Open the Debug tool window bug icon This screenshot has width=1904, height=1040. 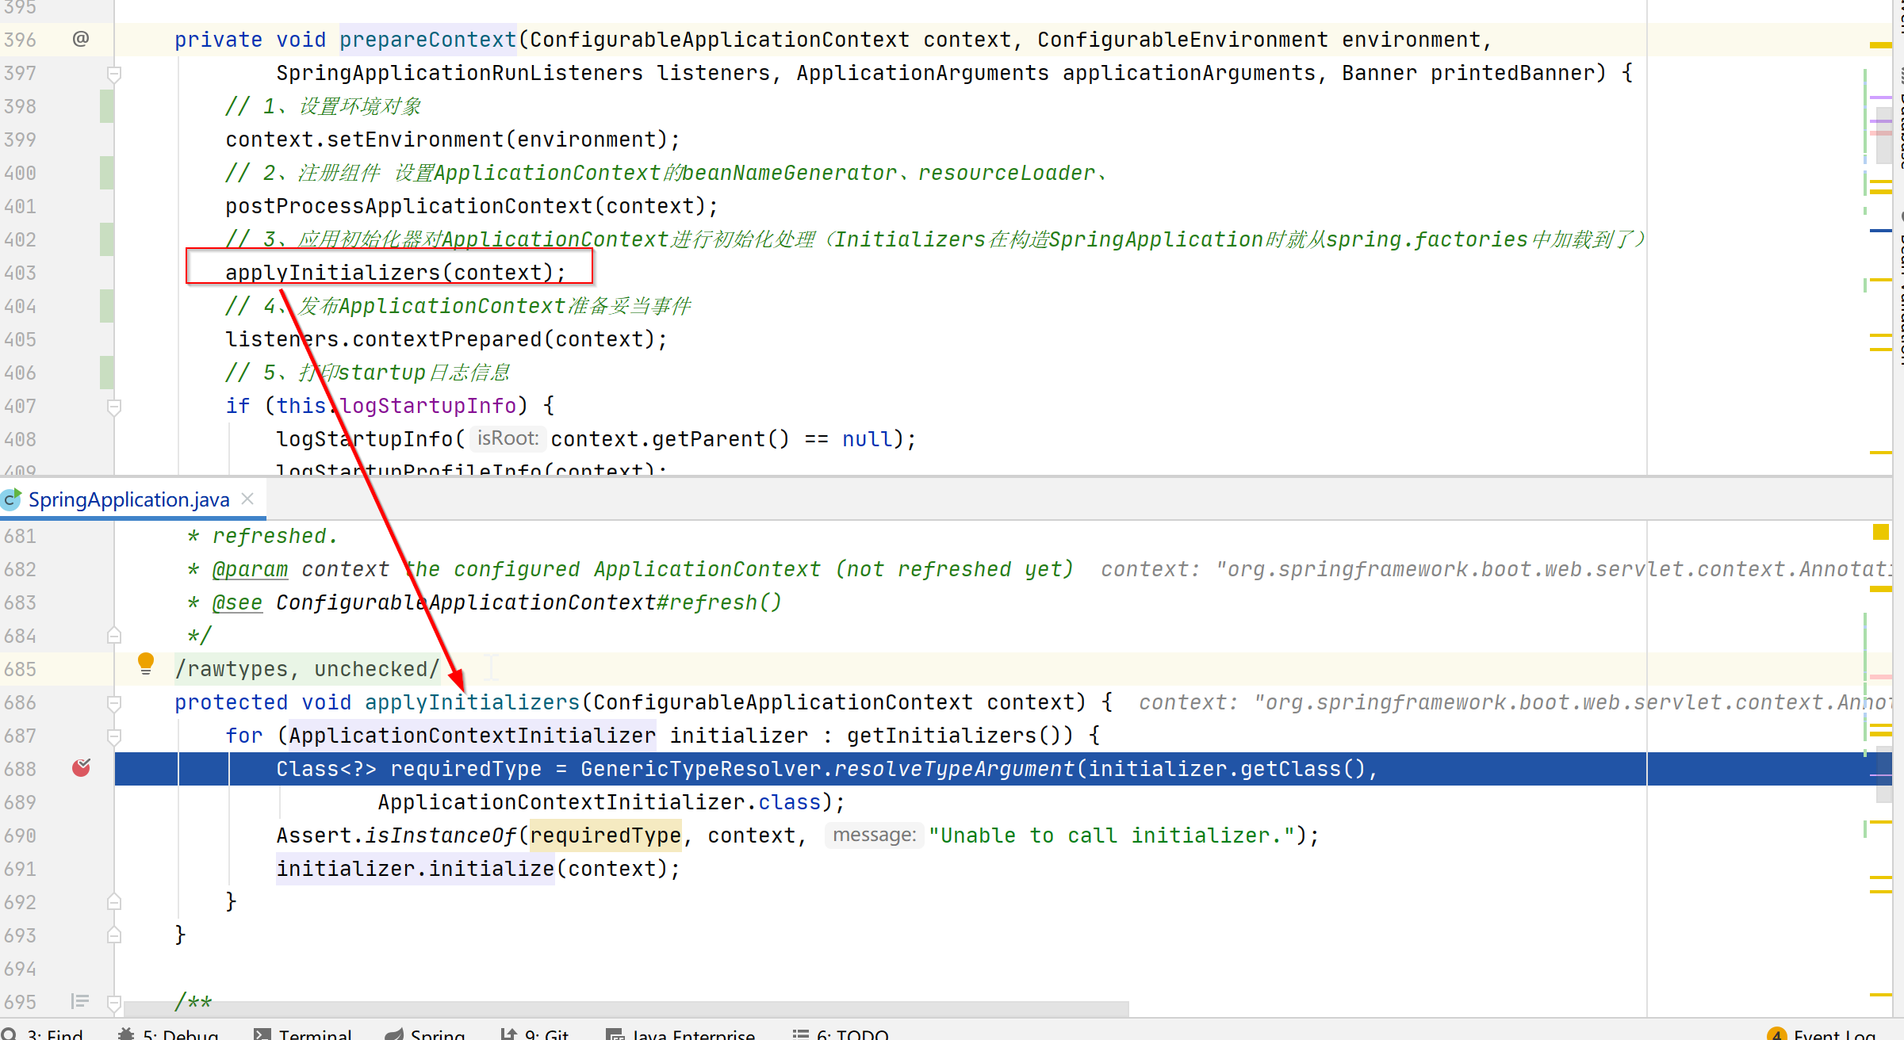[x=125, y=1034]
